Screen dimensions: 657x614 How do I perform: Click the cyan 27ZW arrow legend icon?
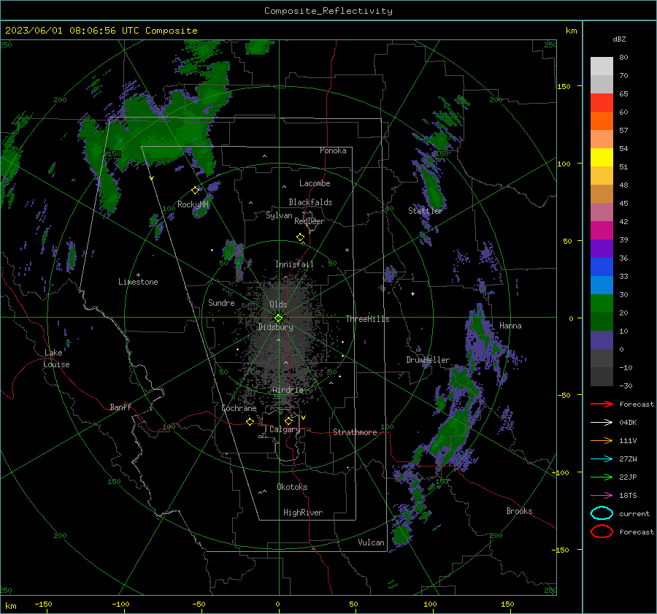pos(602,459)
